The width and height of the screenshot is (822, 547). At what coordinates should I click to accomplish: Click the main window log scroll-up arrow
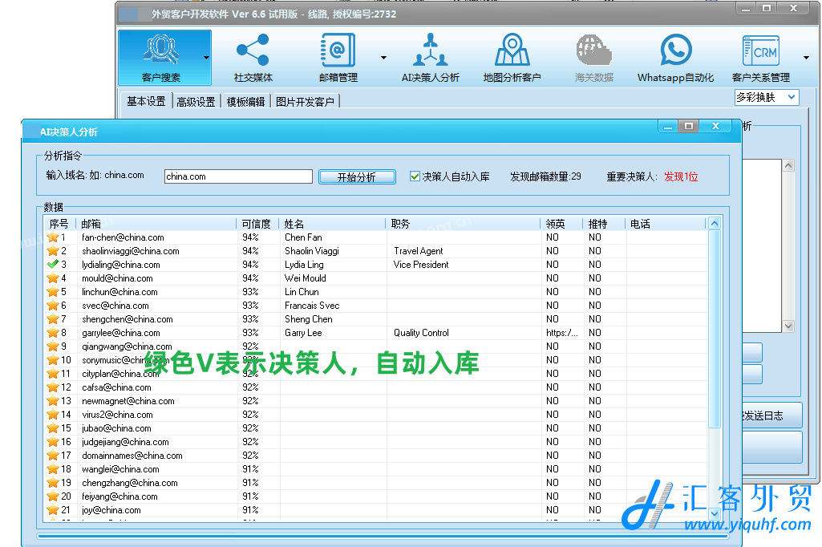pos(788,166)
